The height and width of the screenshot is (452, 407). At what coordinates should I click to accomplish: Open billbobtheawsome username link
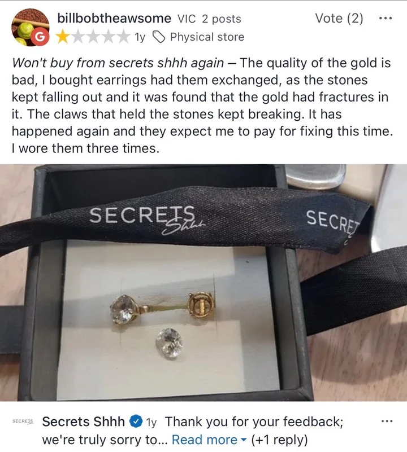114,19
